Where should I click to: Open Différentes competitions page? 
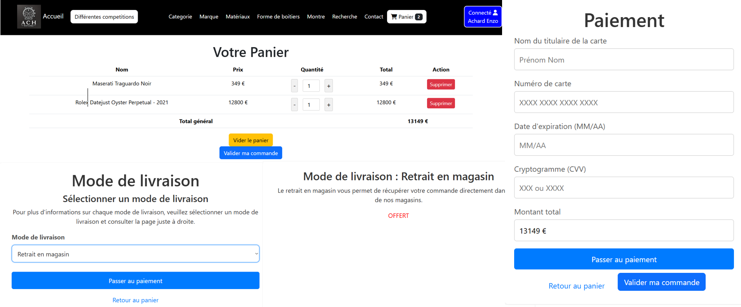(104, 17)
